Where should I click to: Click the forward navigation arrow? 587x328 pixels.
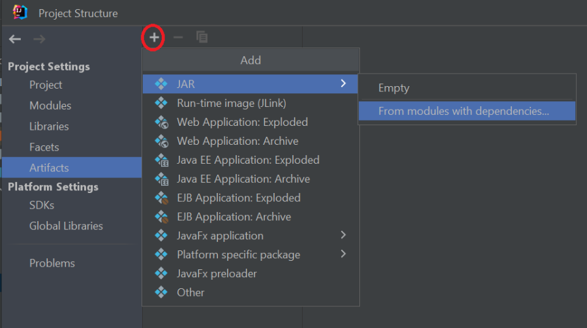(39, 39)
